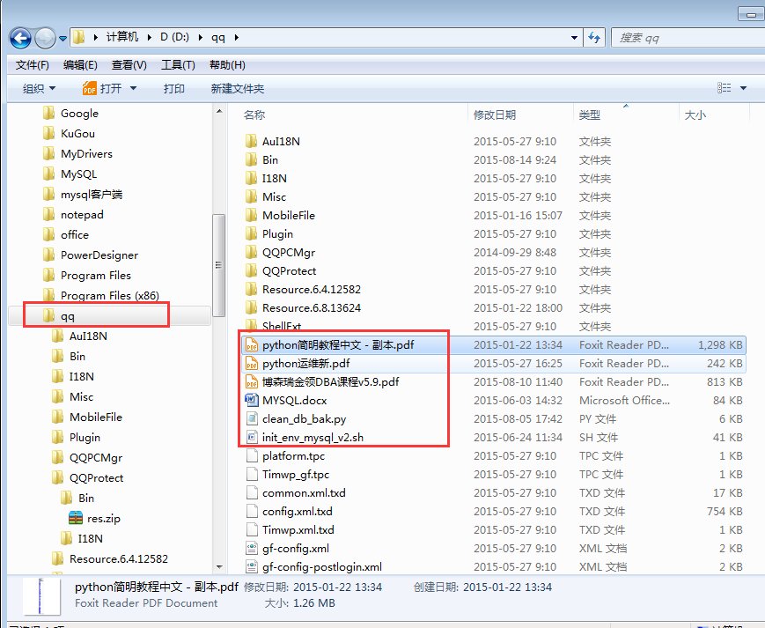Sort by 大小 column header
Viewport: 765px width, 628px height.
point(695,115)
